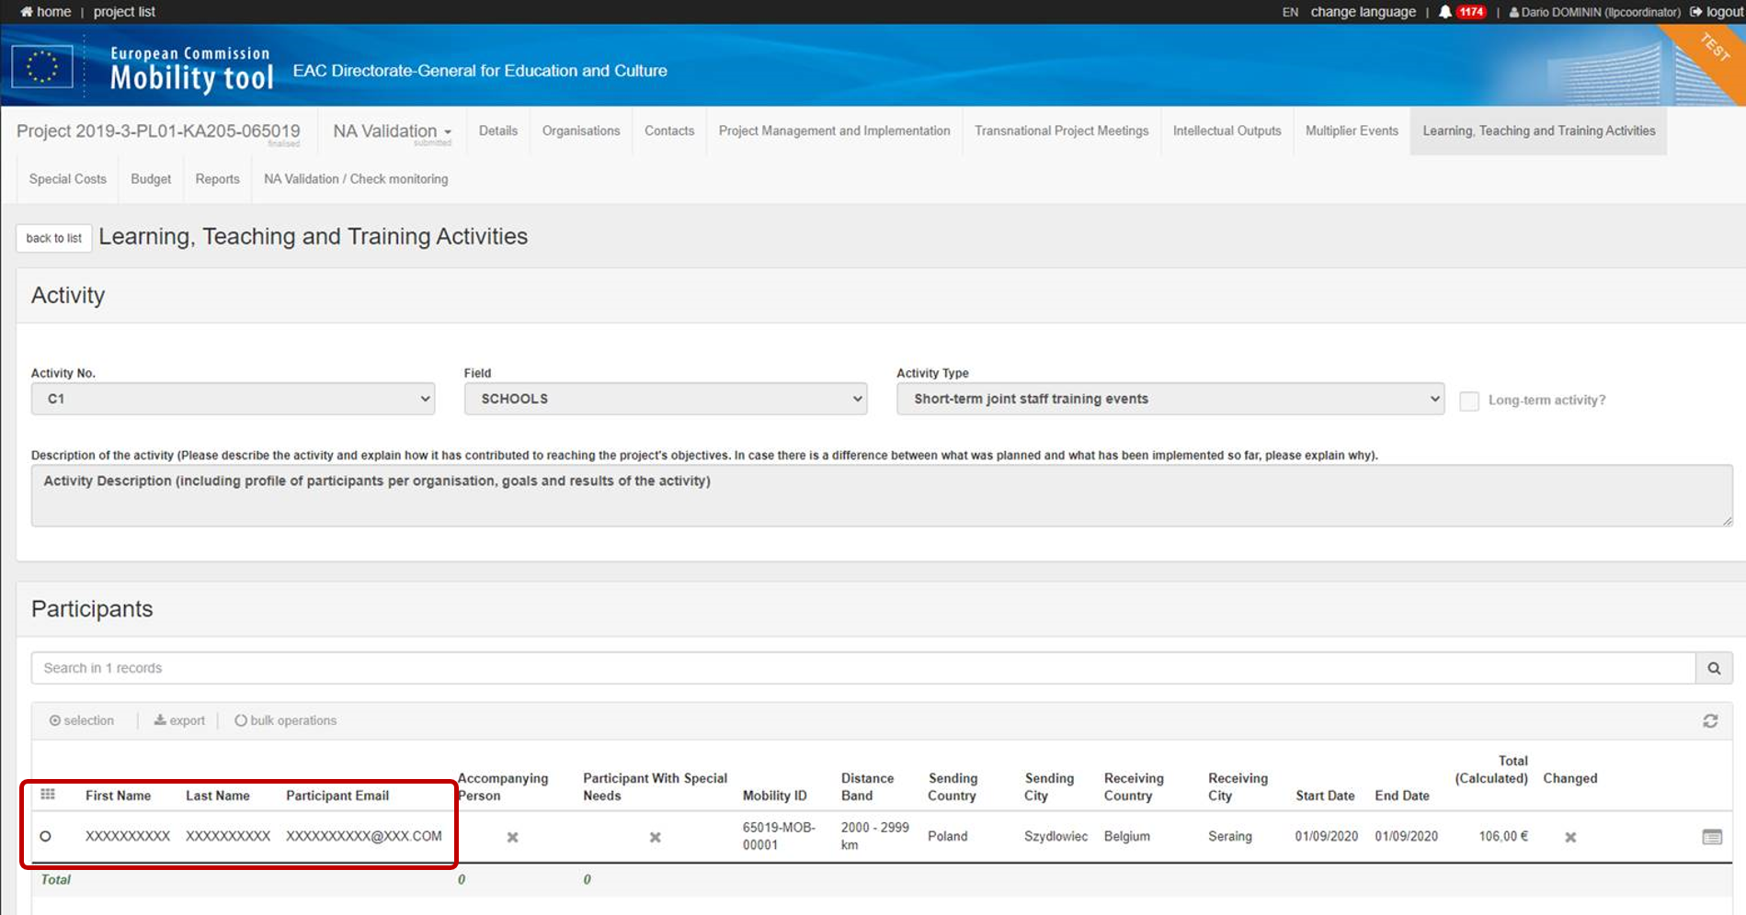
Task: Open the Budget tab
Action: [x=151, y=179]
